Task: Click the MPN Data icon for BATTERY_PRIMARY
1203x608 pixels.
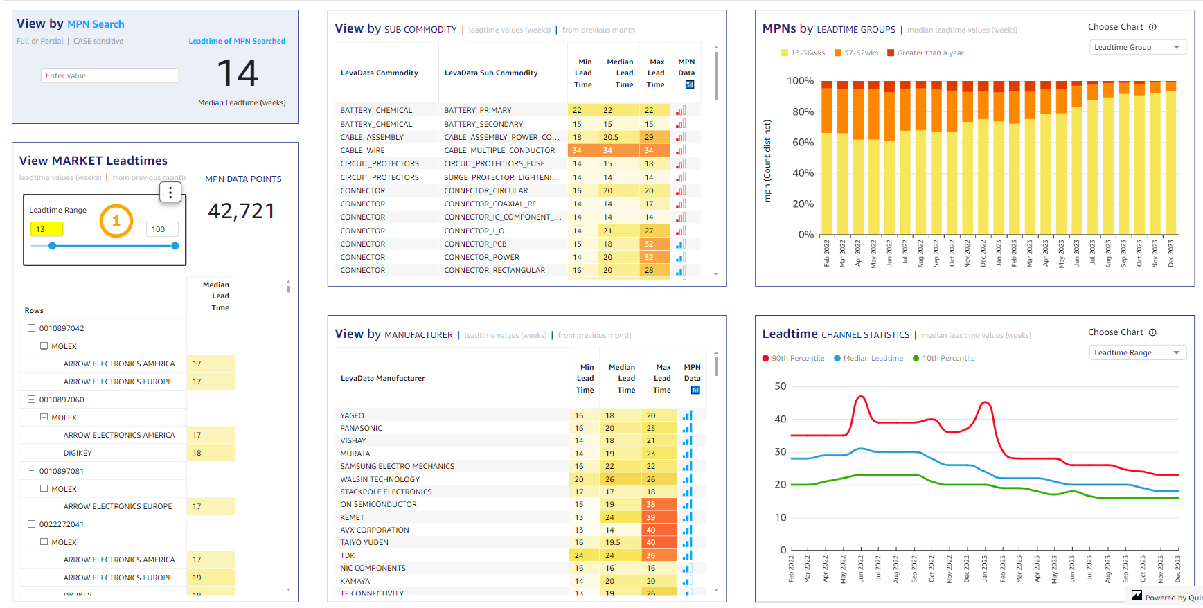Action: click(x=681, y=111)
